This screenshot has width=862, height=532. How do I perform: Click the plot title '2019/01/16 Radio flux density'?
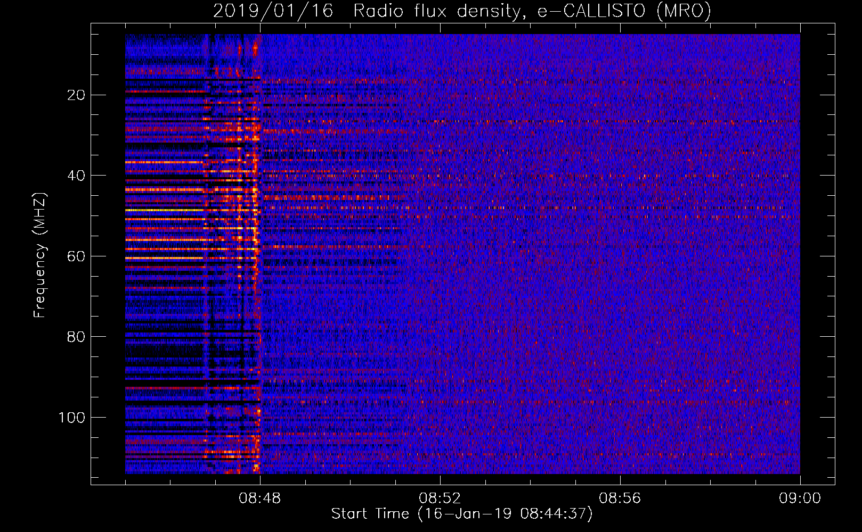[x=462, y=11]
